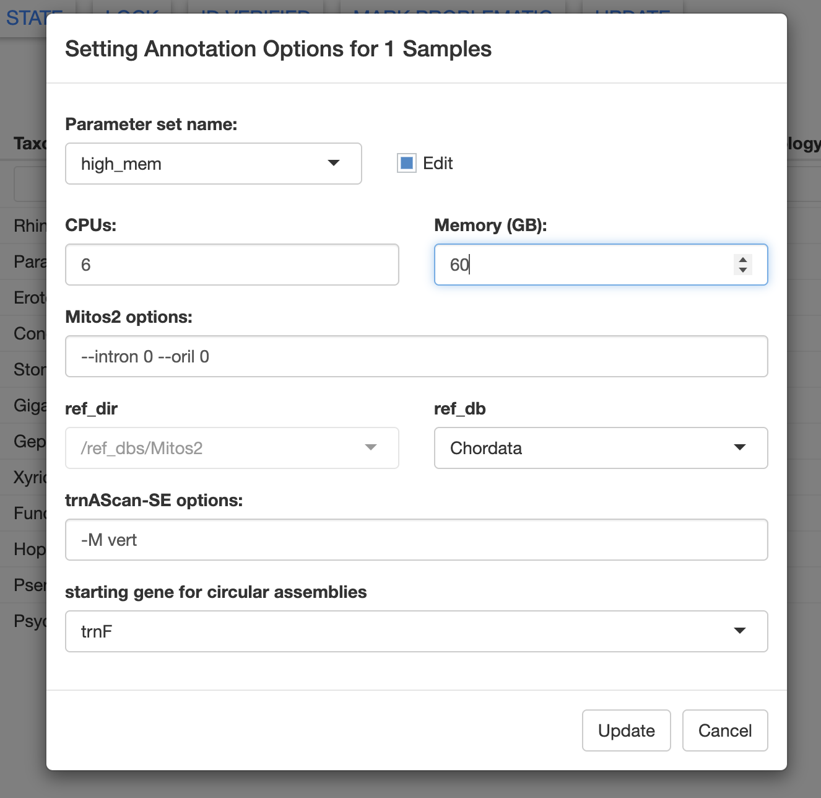Click the caret icon beside high_mem

tap(334, 163)
